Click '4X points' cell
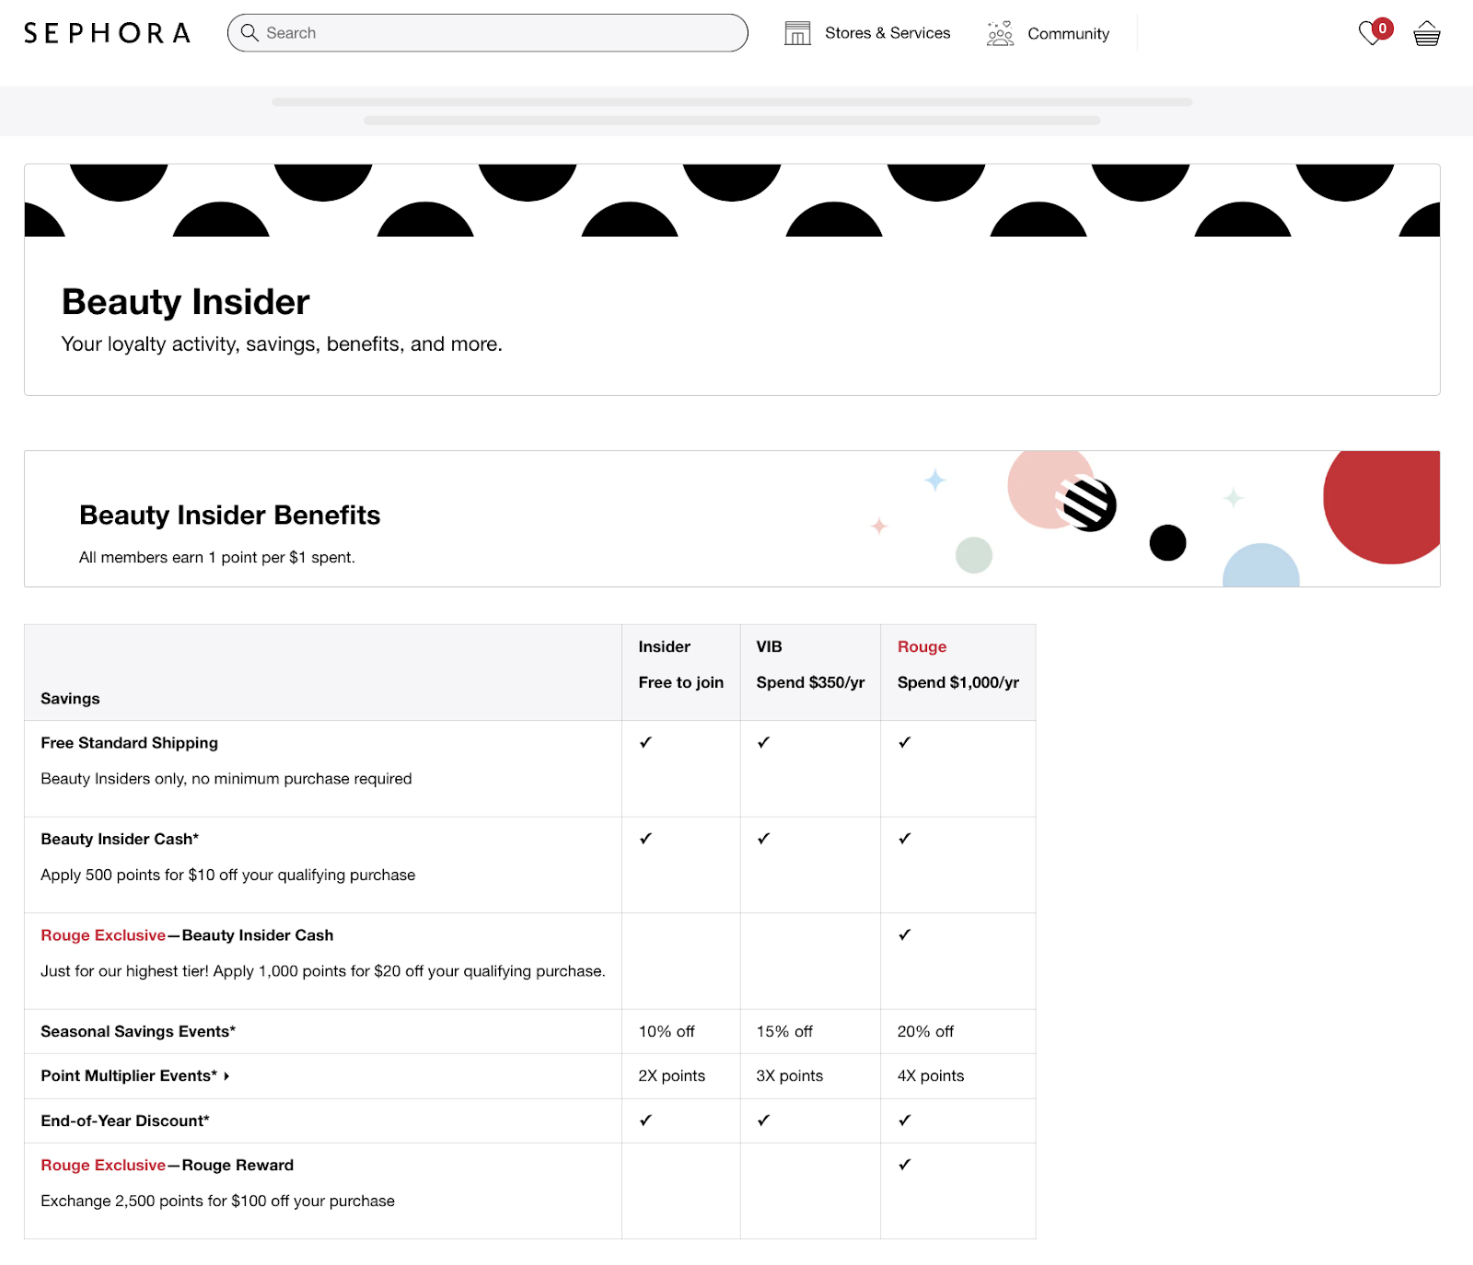The image size is (1473, 1265). click(x=931, y=1076)
